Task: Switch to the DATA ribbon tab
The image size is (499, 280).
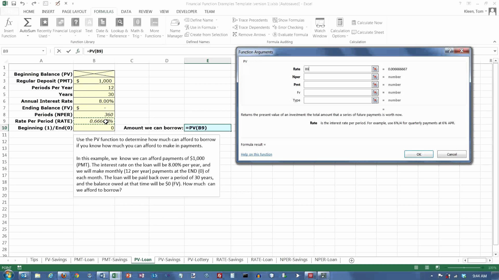Action: point(126,12)
